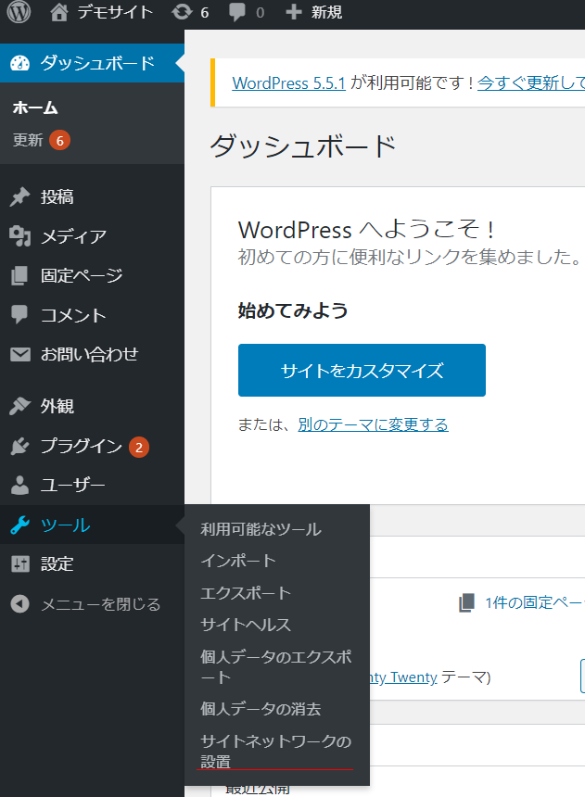Click the 設定 sliders icon
Viewport: 585px width, 797px height.
[20, 563]
